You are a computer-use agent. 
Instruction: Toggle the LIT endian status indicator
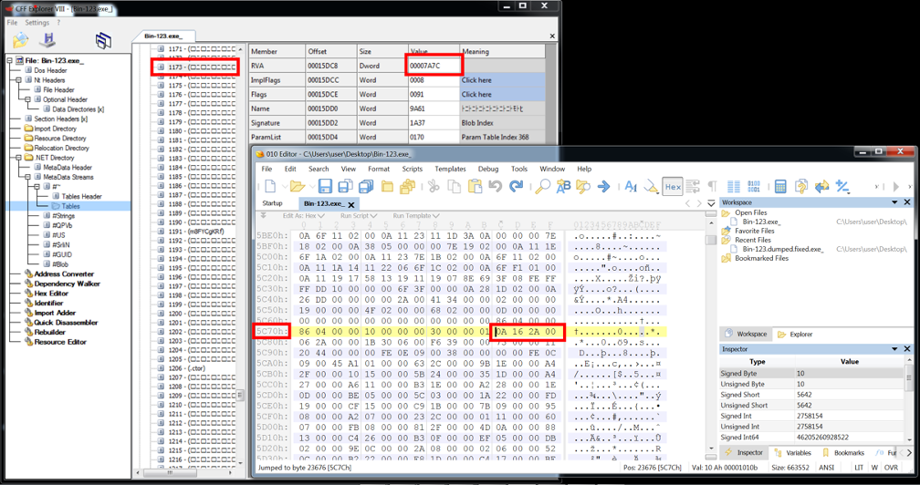tap(858, 468)
